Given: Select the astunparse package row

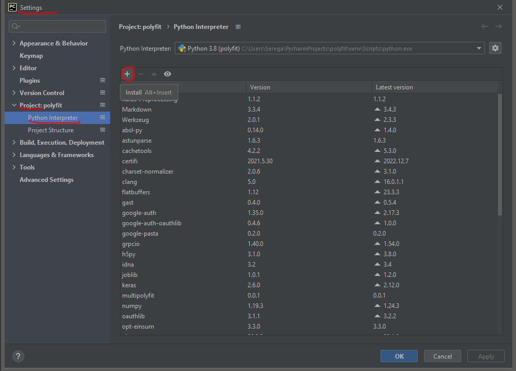Looking at the screenshot, I should [309, 141].
